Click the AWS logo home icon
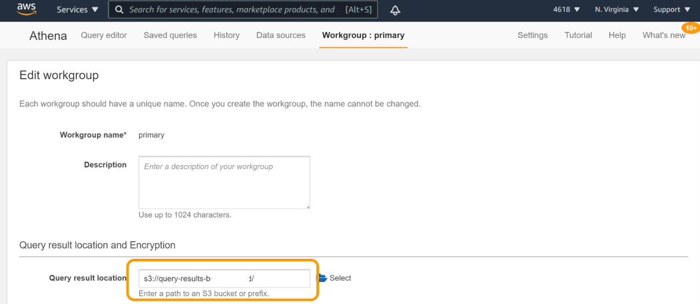 click(27, 9)
